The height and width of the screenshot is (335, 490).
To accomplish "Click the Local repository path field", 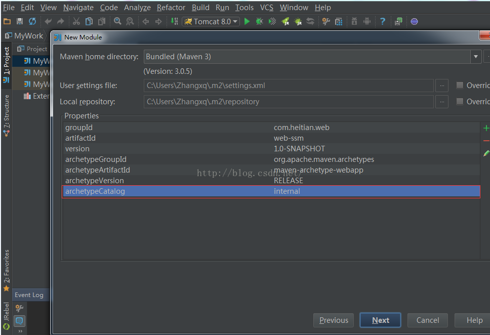I will (x=289, y=102).
